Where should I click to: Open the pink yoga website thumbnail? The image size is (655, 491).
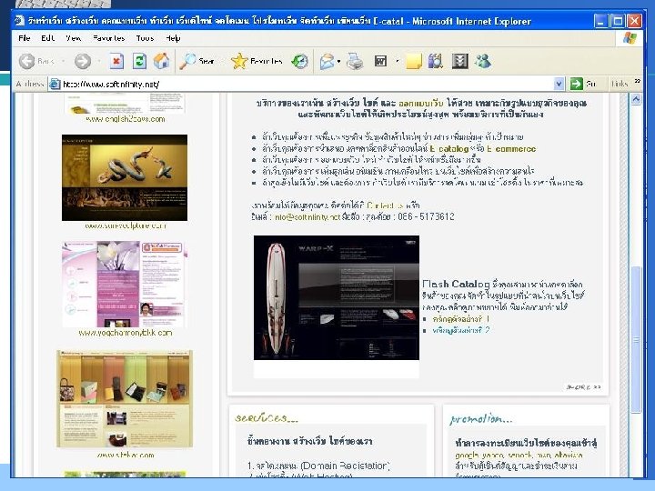(x=125, y=285)
